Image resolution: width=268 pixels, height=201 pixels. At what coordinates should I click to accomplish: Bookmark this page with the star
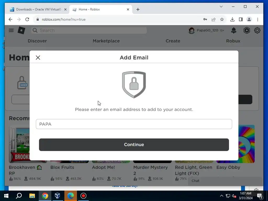point(222,19)
